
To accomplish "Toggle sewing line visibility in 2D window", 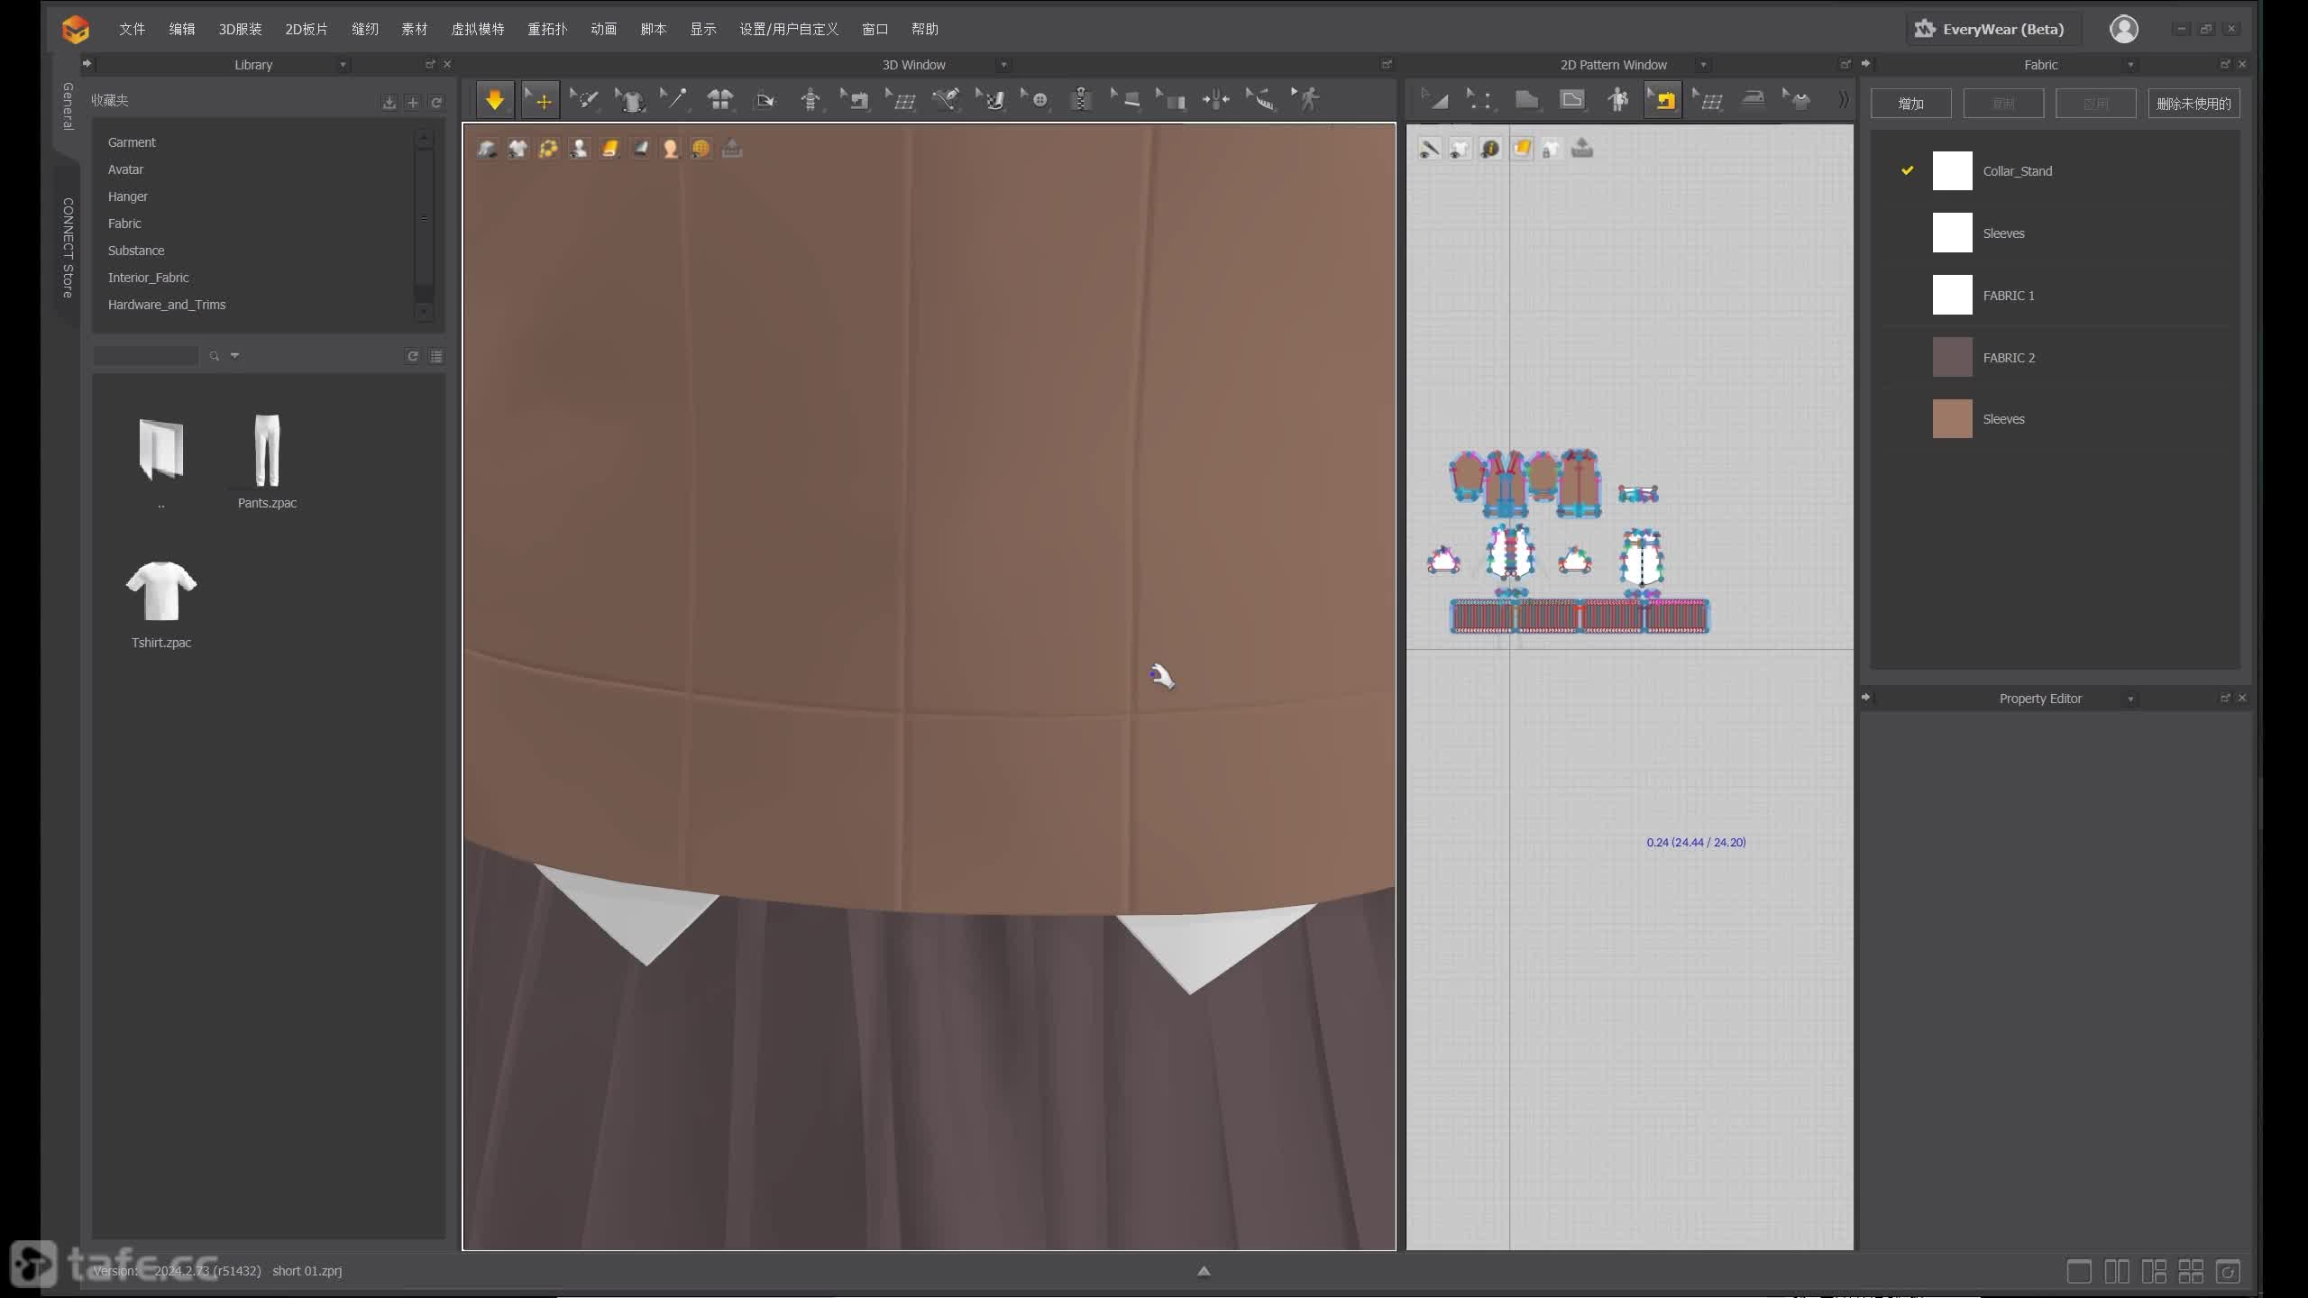I will click(1429, 149).
